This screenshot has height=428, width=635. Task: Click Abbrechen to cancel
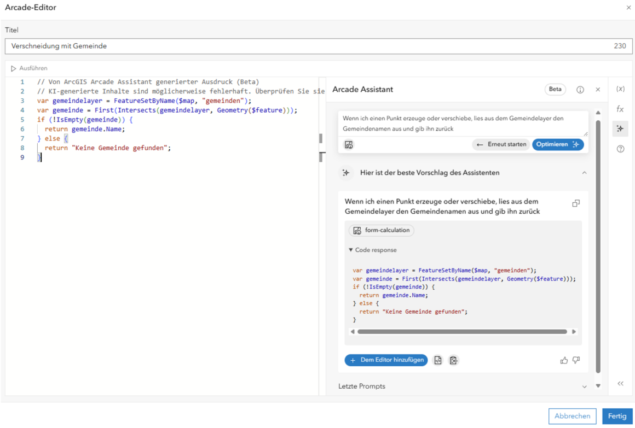(572, 416)
